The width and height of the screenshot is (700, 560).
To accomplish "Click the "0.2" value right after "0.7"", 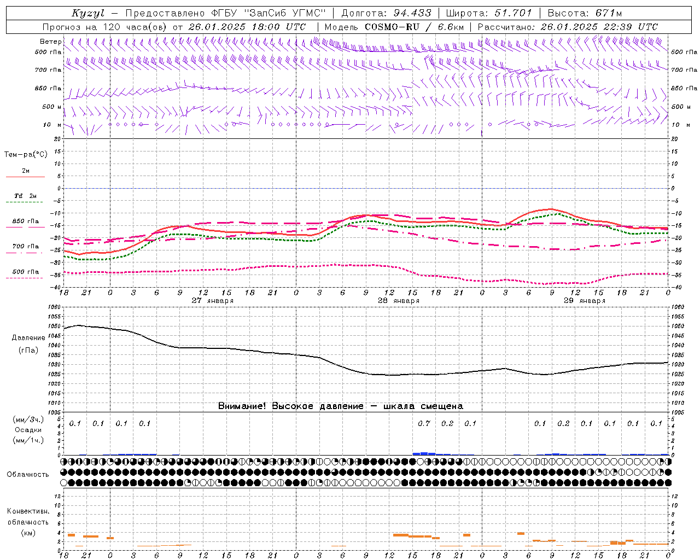I will tap(447, 423).
